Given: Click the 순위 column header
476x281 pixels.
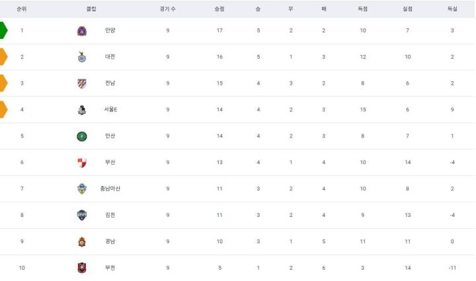Looking at the screenshot, I should point(22,9).
